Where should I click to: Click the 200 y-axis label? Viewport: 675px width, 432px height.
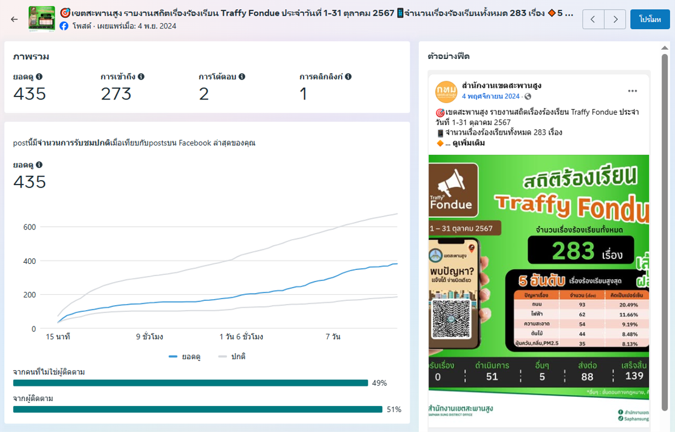point(30,295)
